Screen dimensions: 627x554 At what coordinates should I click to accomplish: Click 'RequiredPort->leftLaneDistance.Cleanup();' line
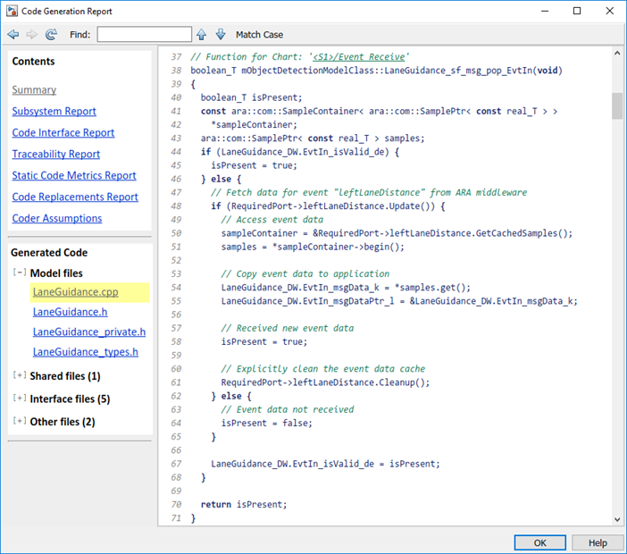(x=325, y=382)
